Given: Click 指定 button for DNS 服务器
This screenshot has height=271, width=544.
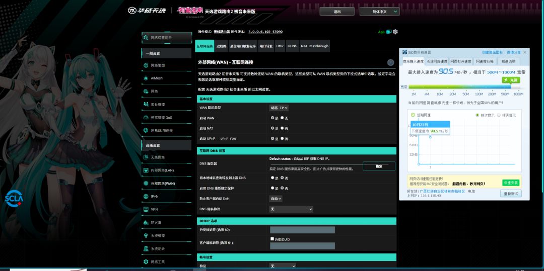Looking at the screenshot, I should pyautogui.click(x=379, y=166).
